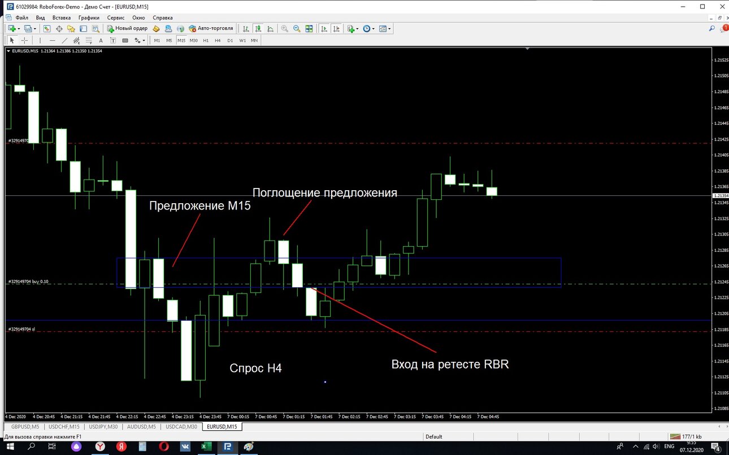Toggle chart auto scroll
This screenshot has height=455, width=729.
coord(324,28)
